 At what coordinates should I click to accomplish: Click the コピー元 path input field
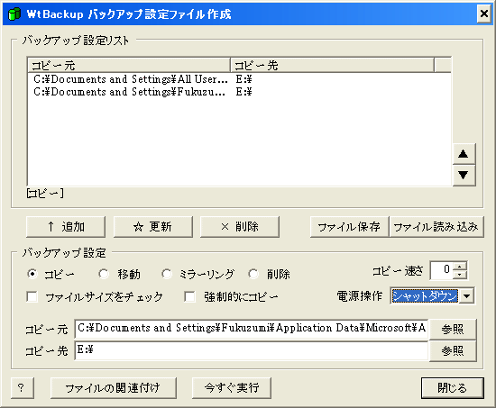[252, 329]
